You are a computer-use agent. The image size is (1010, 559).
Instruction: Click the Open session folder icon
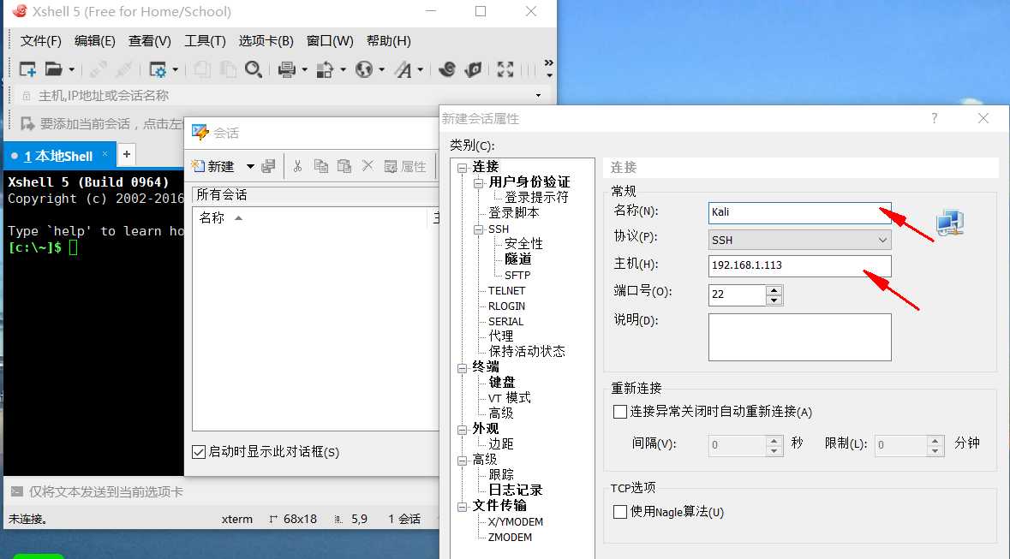[x=53, y=68]
